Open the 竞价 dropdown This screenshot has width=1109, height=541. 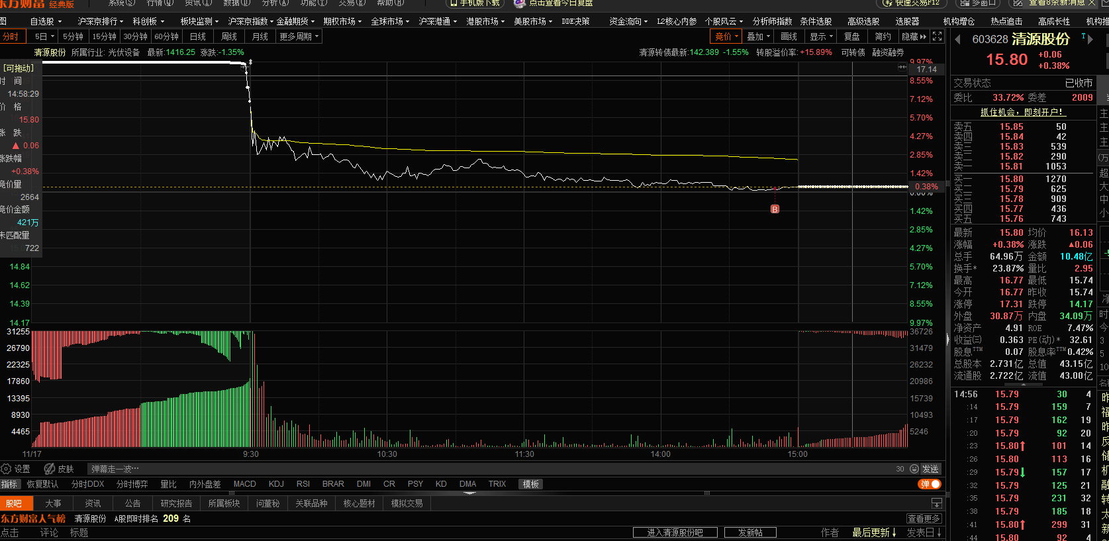click(726, 36)
